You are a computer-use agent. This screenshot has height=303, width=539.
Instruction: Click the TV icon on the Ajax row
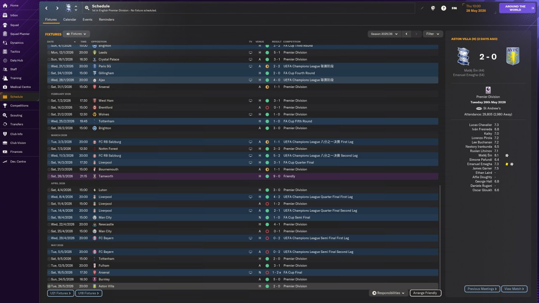(251, 80)
